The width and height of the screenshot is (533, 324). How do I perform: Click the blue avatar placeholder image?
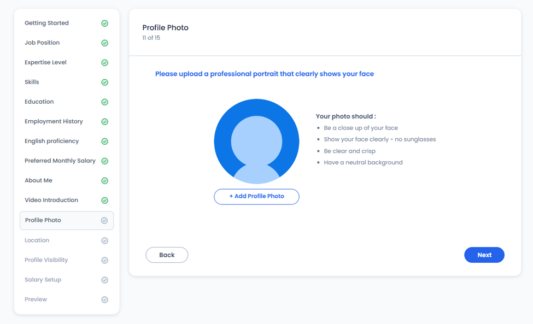point(256,142)
